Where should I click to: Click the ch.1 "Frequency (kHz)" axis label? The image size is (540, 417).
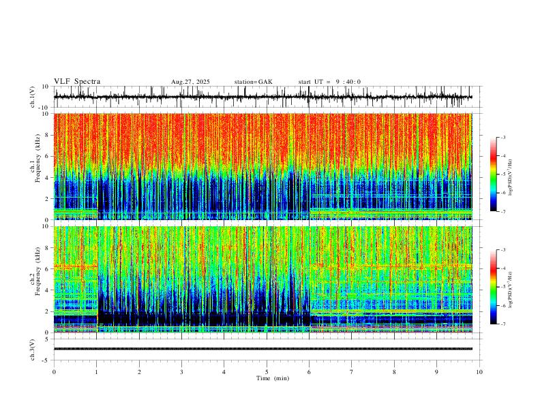[x=38, y=157]
